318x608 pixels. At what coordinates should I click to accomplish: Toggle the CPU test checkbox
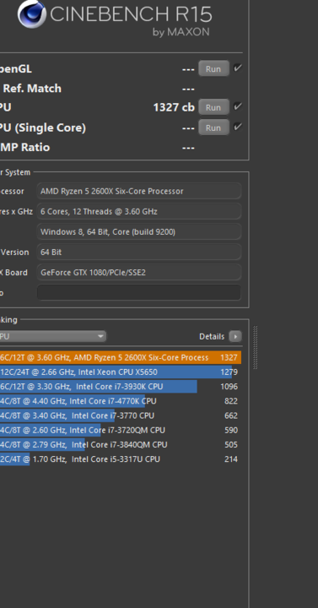point(237,106)
